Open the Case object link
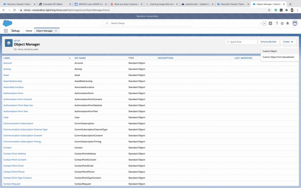The height and width of the screenshot is (188, 301). tap(6, 117)
